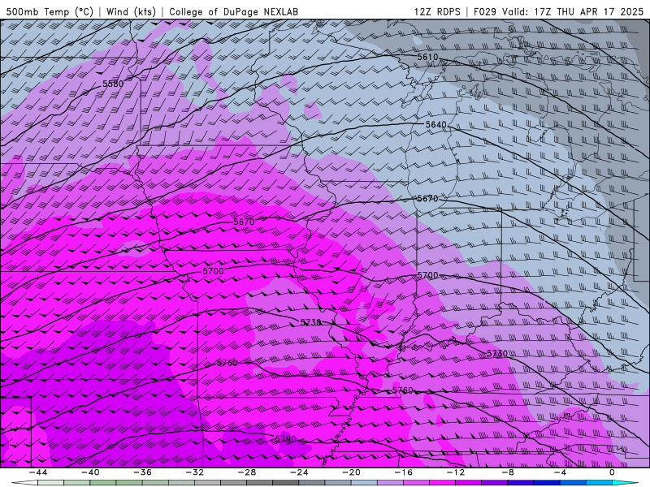Image resolution: width=650 pixels, height=487 pixels.
Task: Click the -20 value on the temperature scale
Action: point(352,472)
